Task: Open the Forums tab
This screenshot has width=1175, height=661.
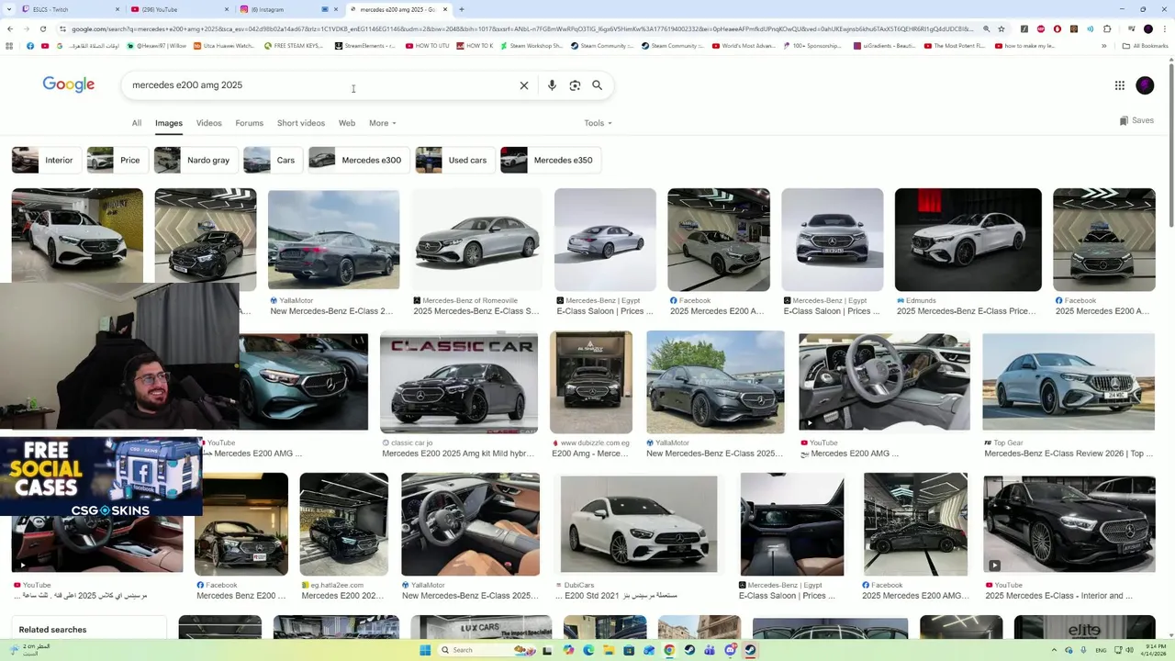Action: point(249,123)
